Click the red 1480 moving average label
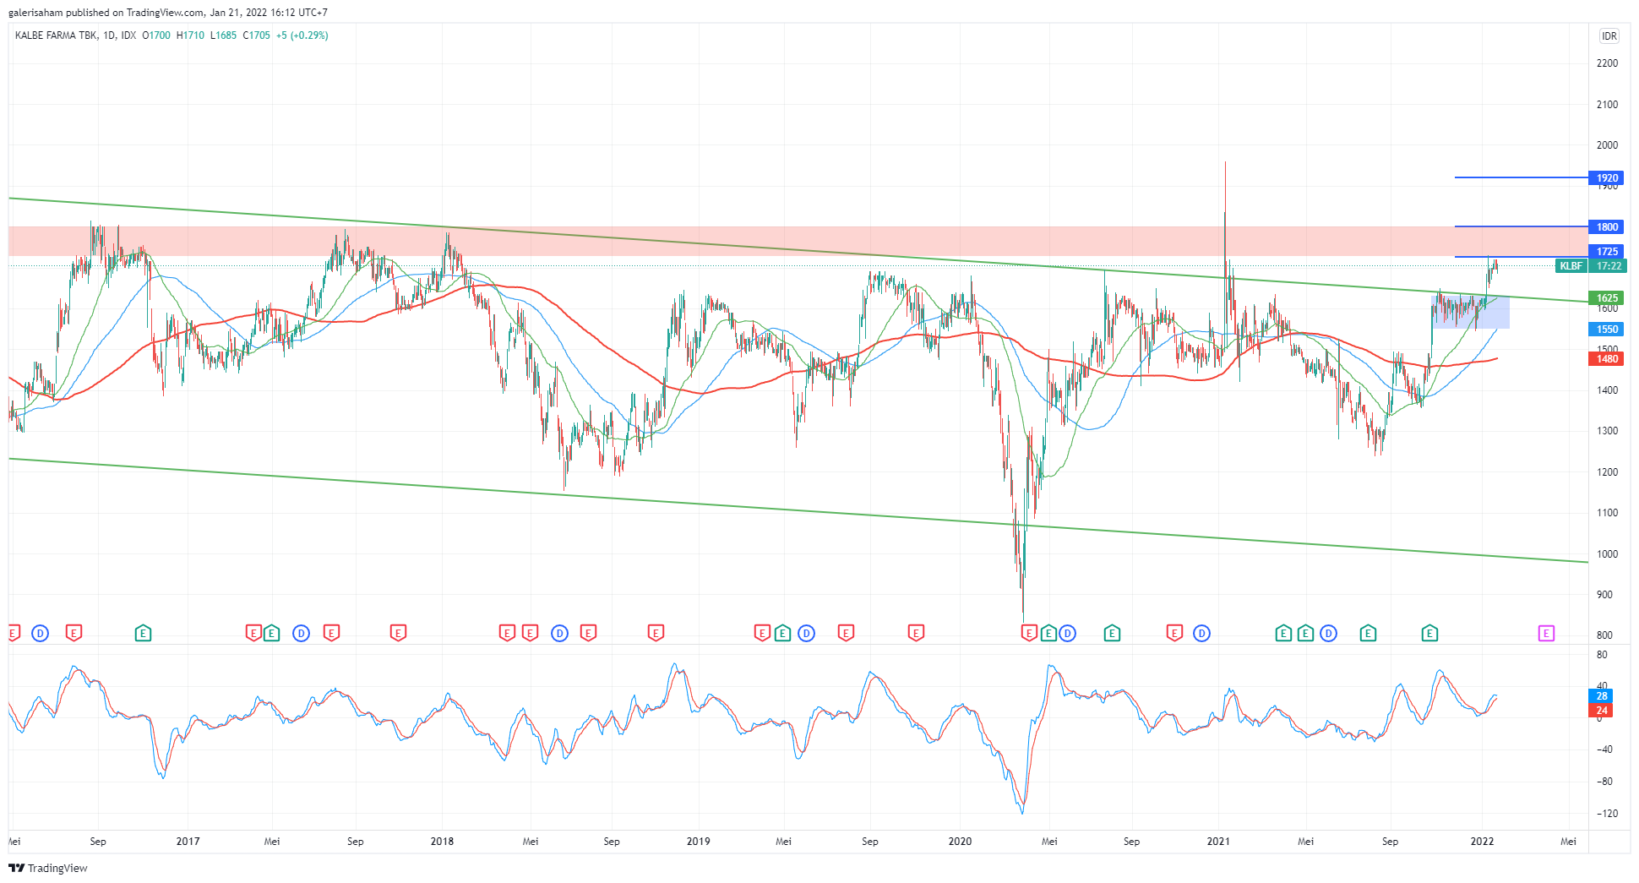 (1606, 359)
